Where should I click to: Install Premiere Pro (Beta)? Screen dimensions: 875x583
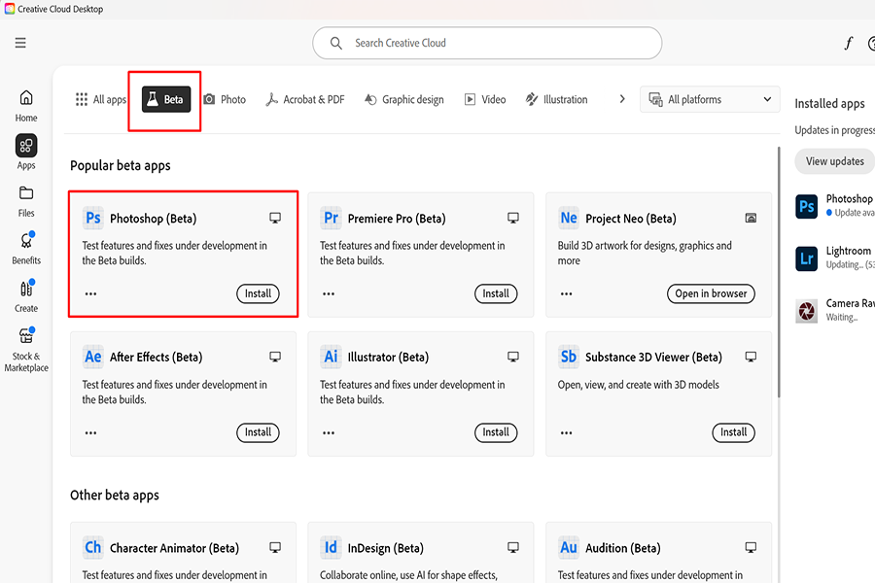496,293
